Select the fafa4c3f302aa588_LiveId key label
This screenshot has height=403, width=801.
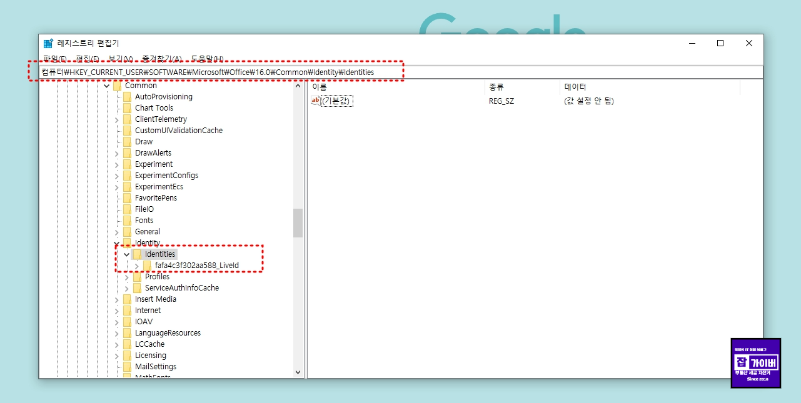[x=197, y=266]
